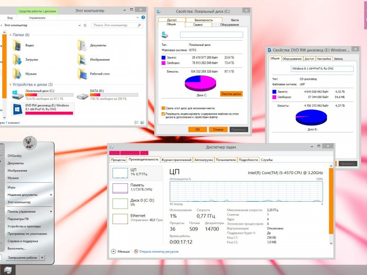Switch Explorer to details view icon
This screenshot has height=275, width=367.
click(136, 122)
